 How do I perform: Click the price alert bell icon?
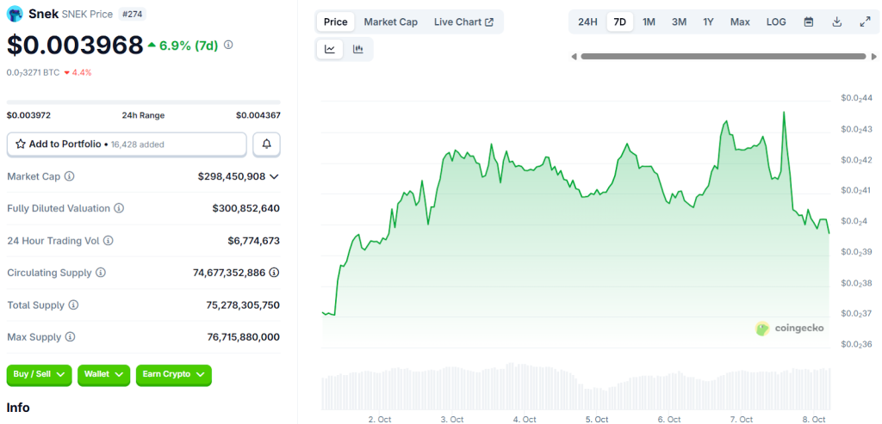(266, 144)
